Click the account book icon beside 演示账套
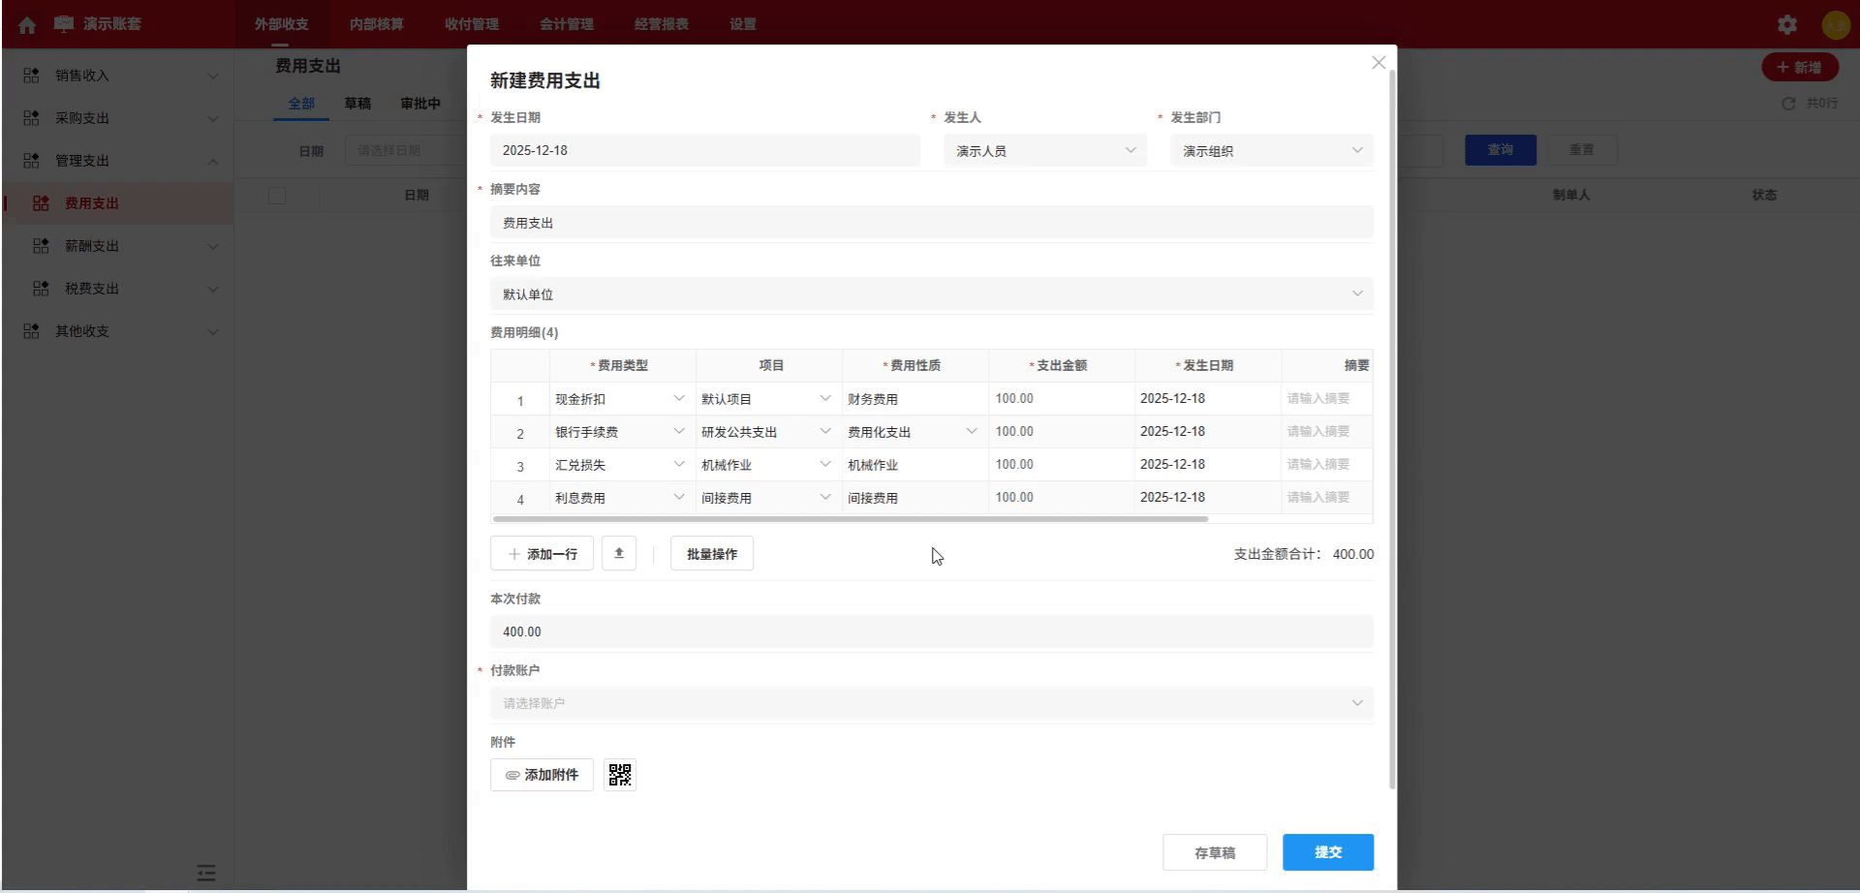This screenshot has height=893, width=1860. (62, 24)
